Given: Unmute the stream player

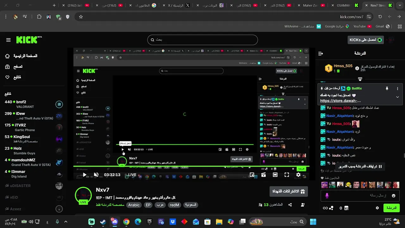Looking at the screenshot, I should pyautogui.click(x=97, y=175).
